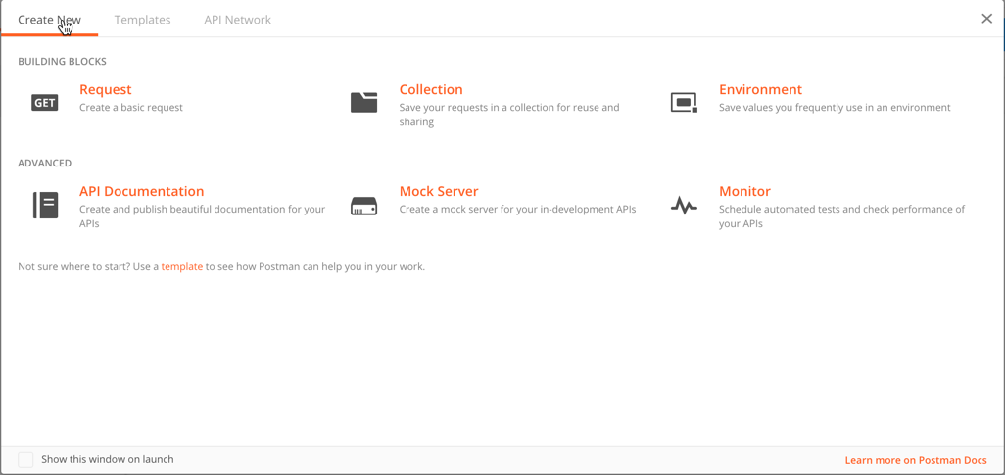Select the Monitor pulse-wave icon

(x=684, y=206)
